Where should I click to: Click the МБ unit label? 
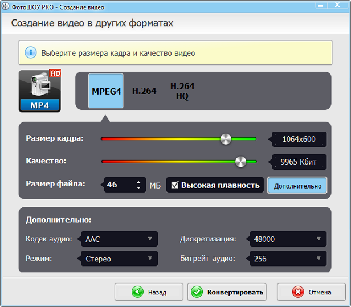click(155, 186)
